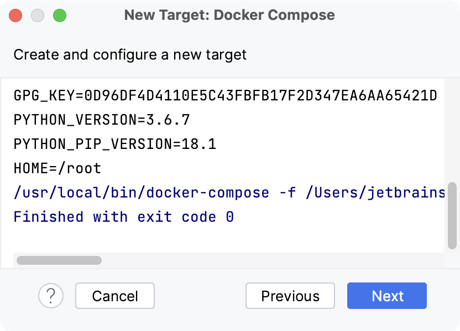Screen dimensions: 460x331
Task: Click the horizontal scrollbar below the console
Action: (x=61, y=259)
